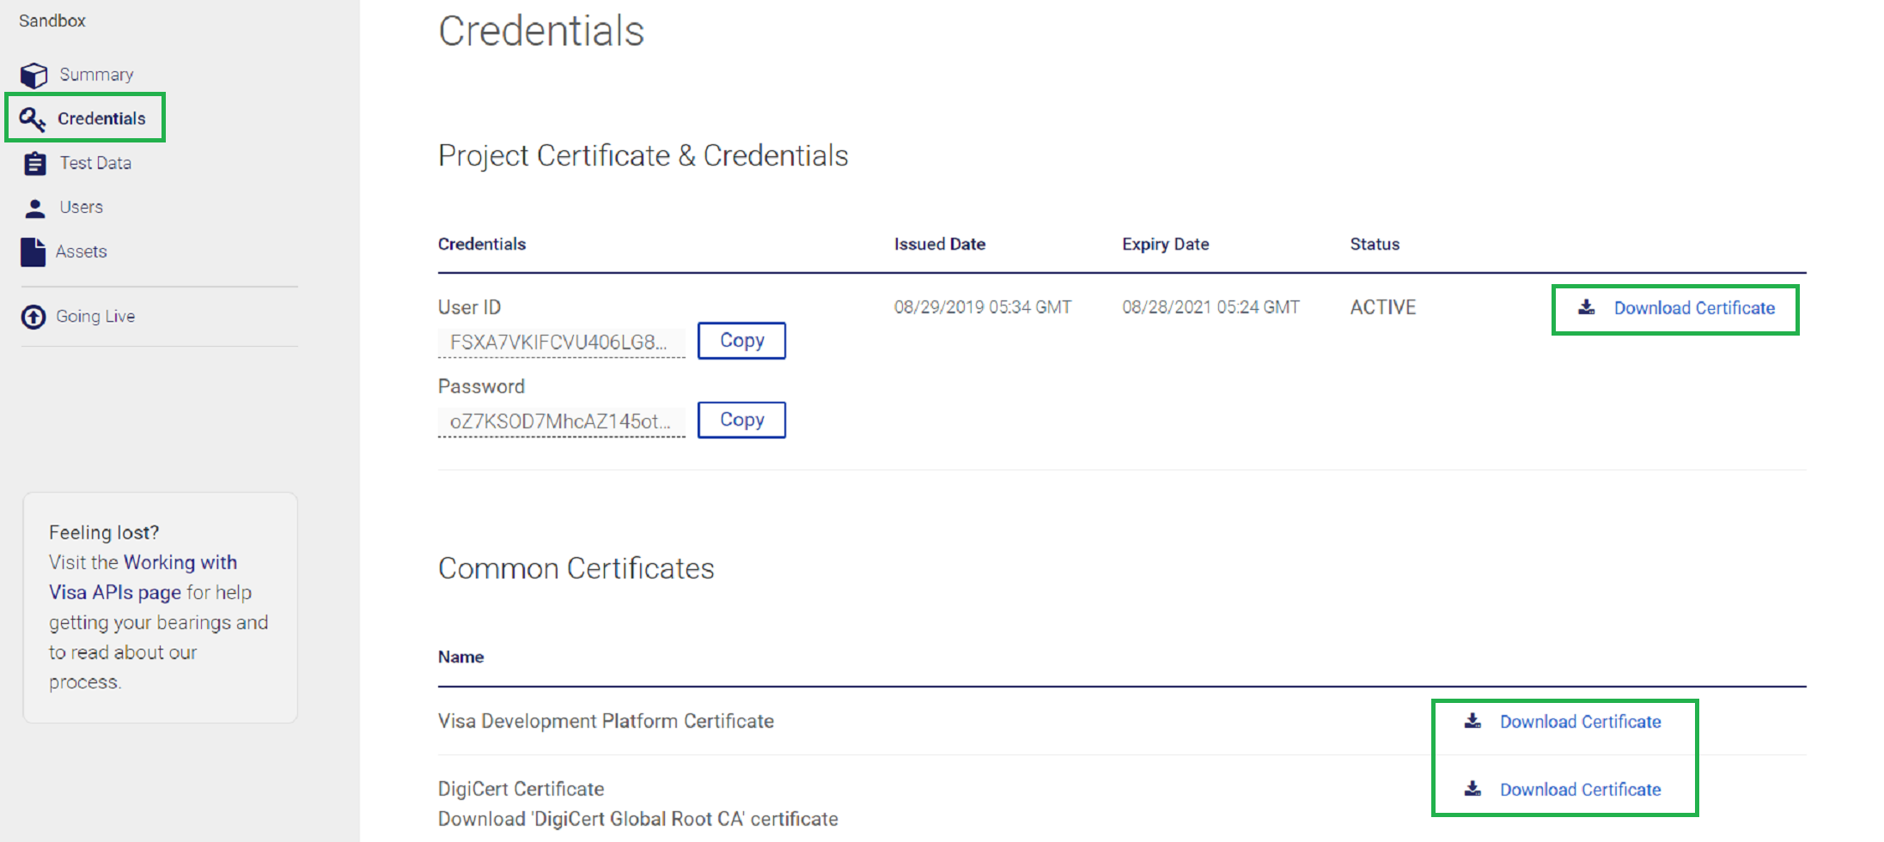Select Credentials in the sidebar

tap(101, 118)
